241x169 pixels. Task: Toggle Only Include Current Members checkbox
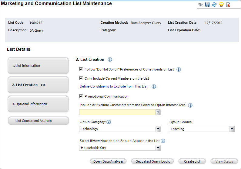tap(81, 78)
